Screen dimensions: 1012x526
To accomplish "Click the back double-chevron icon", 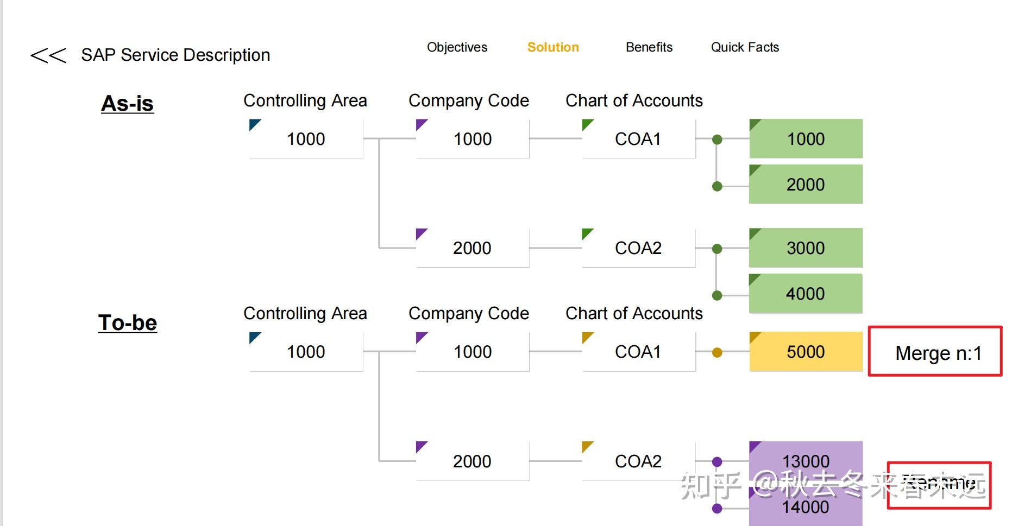I will click(x=48, y=55).
